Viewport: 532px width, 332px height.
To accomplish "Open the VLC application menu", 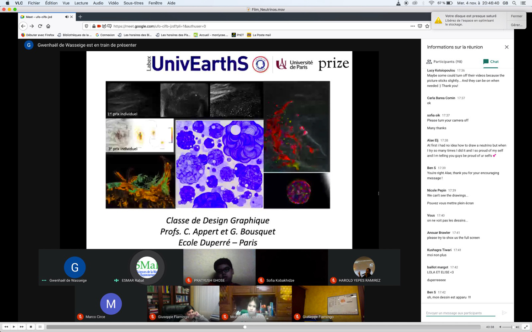I will 19,3.
